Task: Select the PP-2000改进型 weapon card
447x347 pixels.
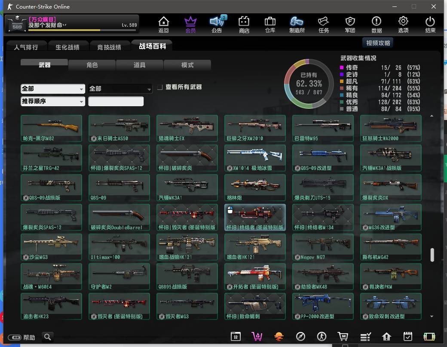Action: point(323,306)
